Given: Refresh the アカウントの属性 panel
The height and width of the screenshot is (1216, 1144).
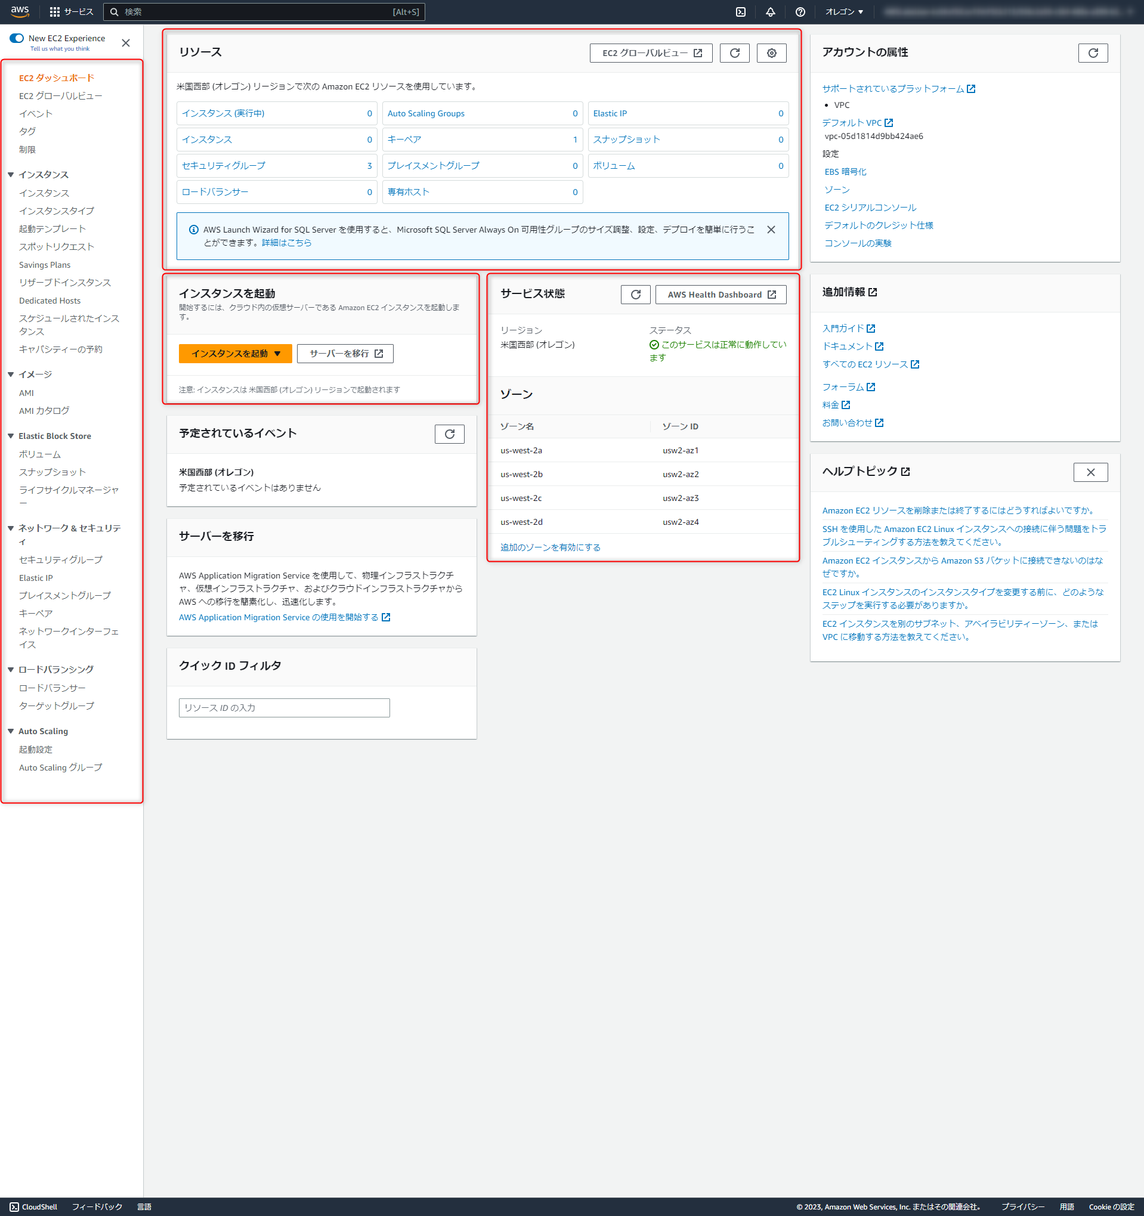Looking at the screenshot, I should pyautogui.click(x=1094, y=52).
